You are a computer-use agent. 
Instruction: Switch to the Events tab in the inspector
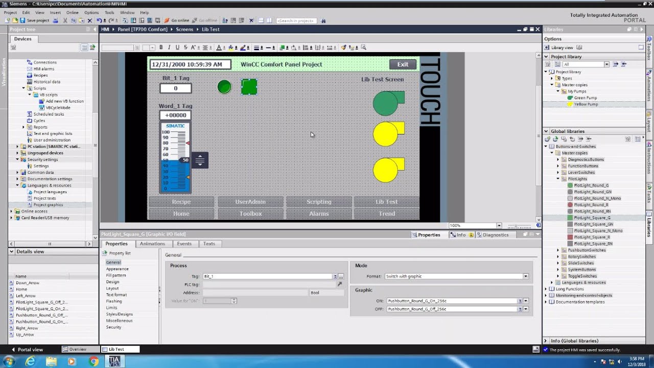pyautogui.click(x=184, y=244)
